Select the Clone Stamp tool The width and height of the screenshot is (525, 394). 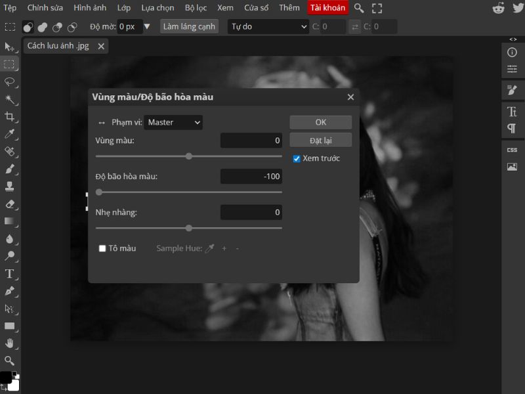coord(9,186)
